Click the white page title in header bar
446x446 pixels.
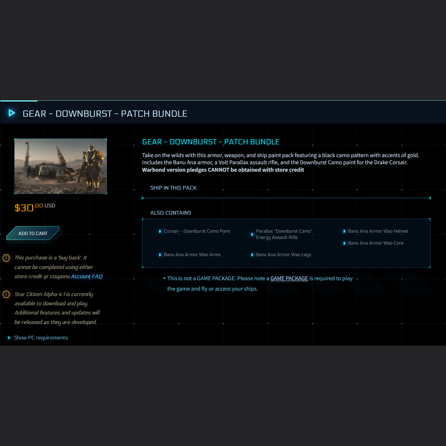point(105,113)
